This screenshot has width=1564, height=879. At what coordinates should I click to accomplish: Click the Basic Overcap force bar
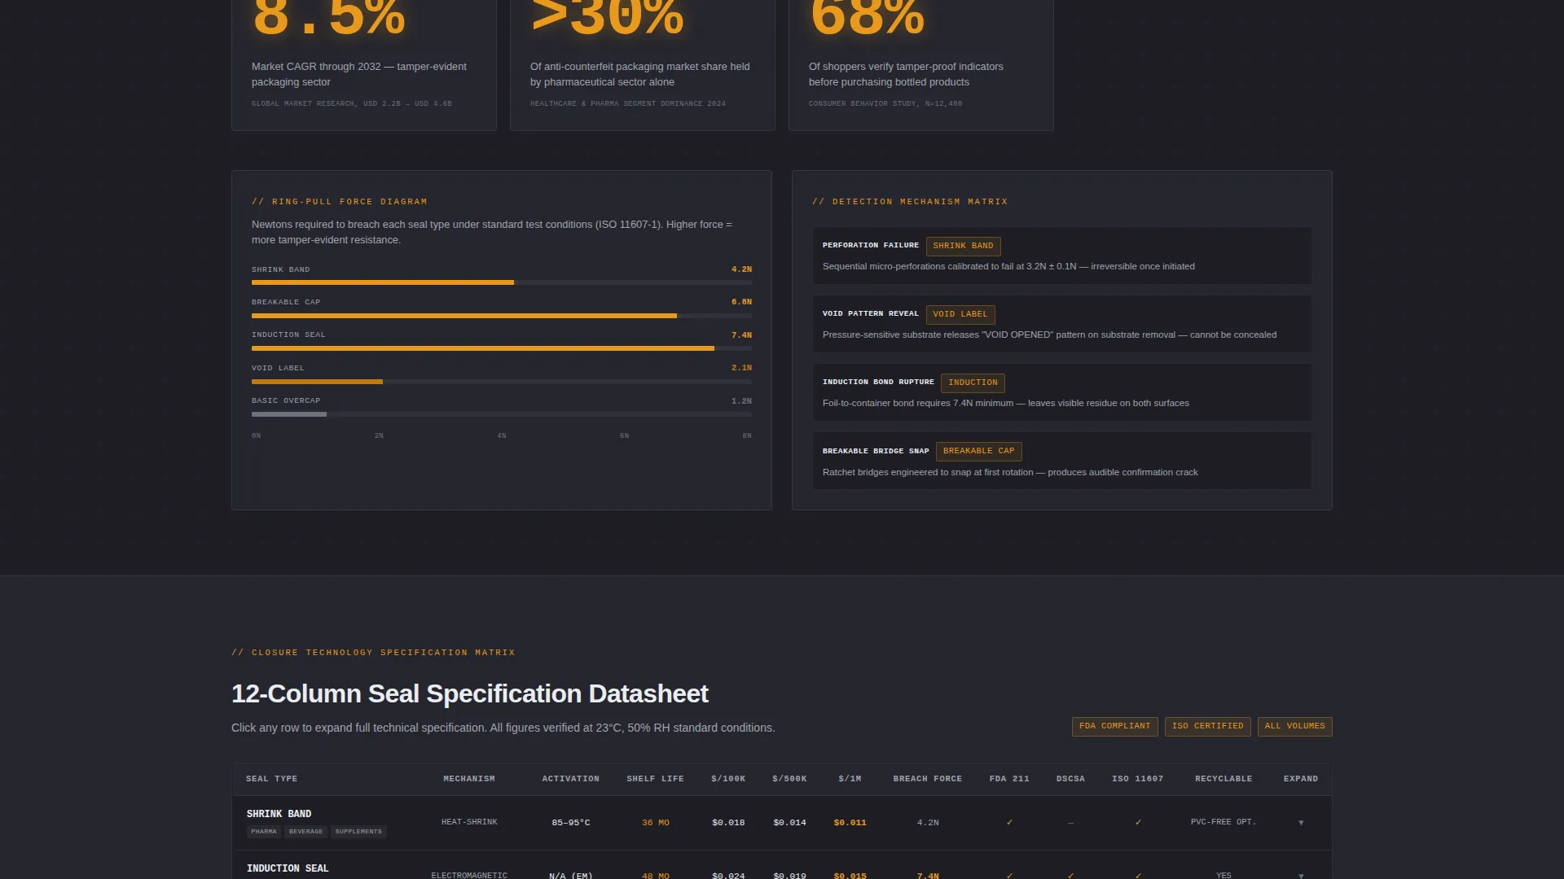(x=502, y=414)
